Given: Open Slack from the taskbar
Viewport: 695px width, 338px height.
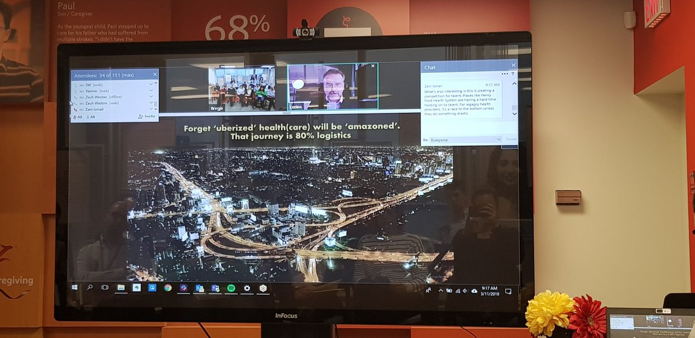Looking at the screenshot, I should [x=183, y=288].
